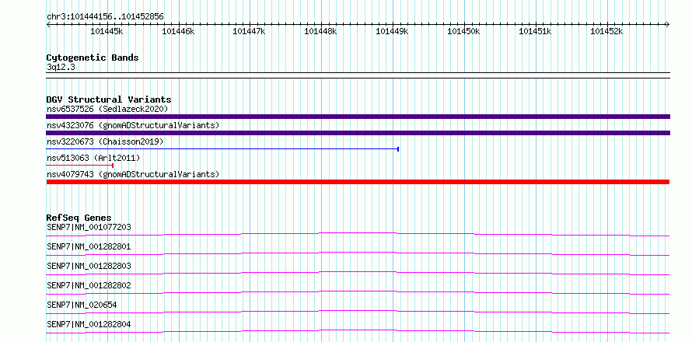Click the 101445k ruler tick label
This screenshot has width=692, height=342.
[107, 31]
